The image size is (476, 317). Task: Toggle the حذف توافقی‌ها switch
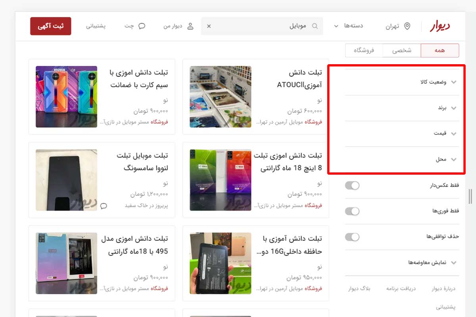352,237
